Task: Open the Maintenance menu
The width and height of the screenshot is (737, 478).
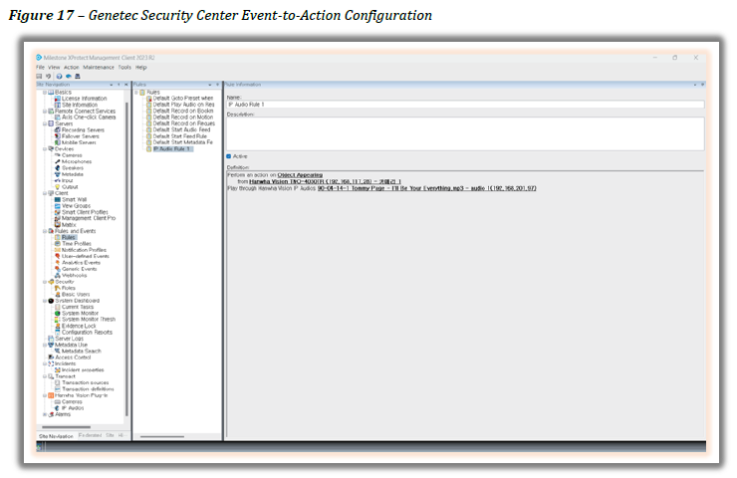Action: [99, 67]
